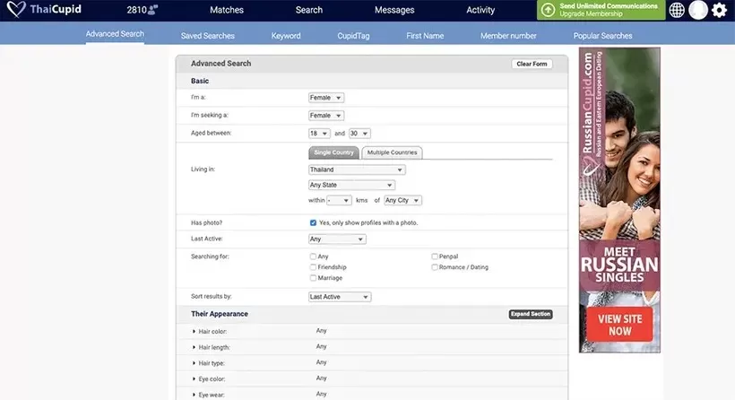The height and width of the screenshot is (400, 735).
Task: Click the Upgrade Membership banner
Action: (x=601, y=10)
